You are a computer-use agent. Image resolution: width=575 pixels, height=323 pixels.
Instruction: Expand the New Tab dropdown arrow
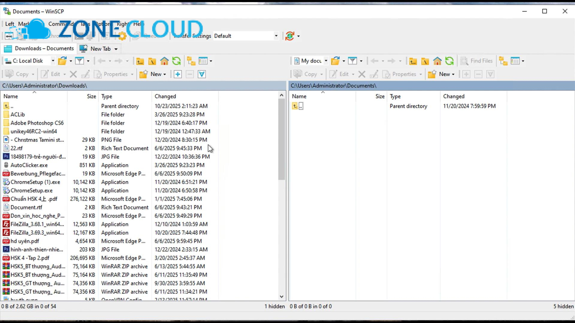pyautogui.click(x=116, y=48)
